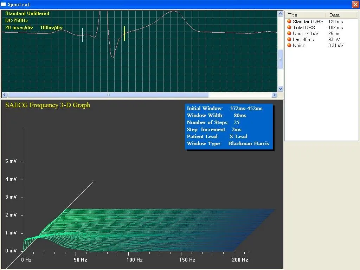Select the Last 40ms orange bullet
Image resolution: width=360 pixels, height=270 pixels.
[289, 39]
